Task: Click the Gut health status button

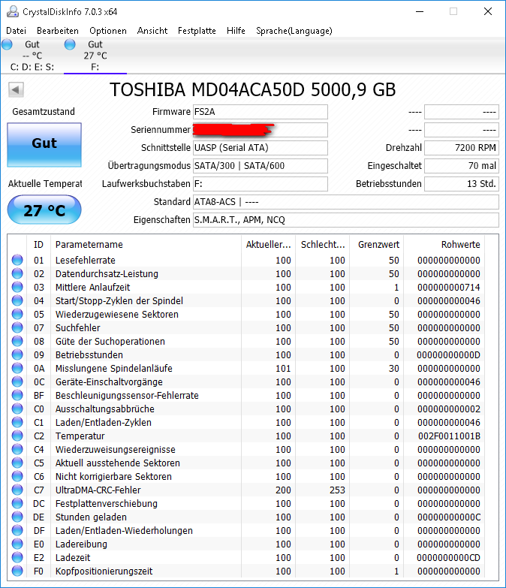Action: click(x=44, y=144)
